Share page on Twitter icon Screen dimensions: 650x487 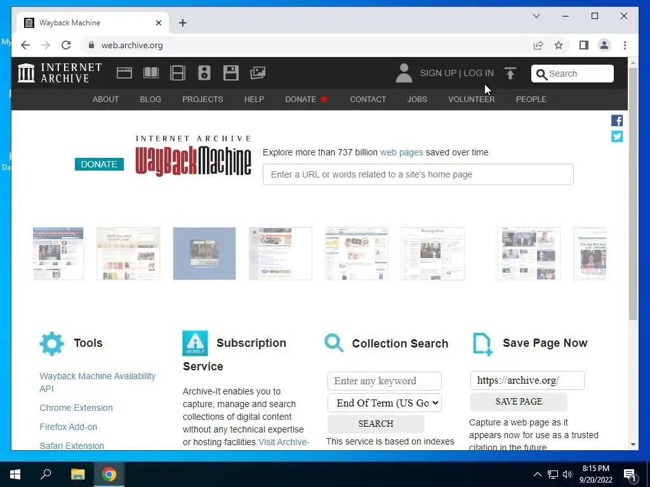[617, 136]
